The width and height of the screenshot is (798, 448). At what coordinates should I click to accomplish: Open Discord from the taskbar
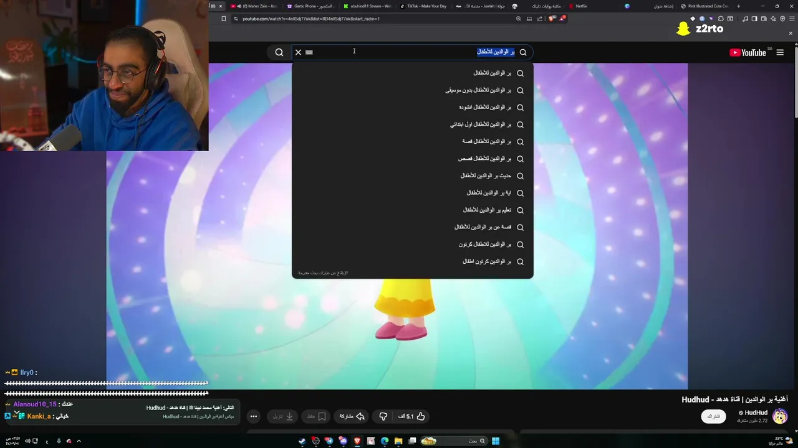[343, 441]
